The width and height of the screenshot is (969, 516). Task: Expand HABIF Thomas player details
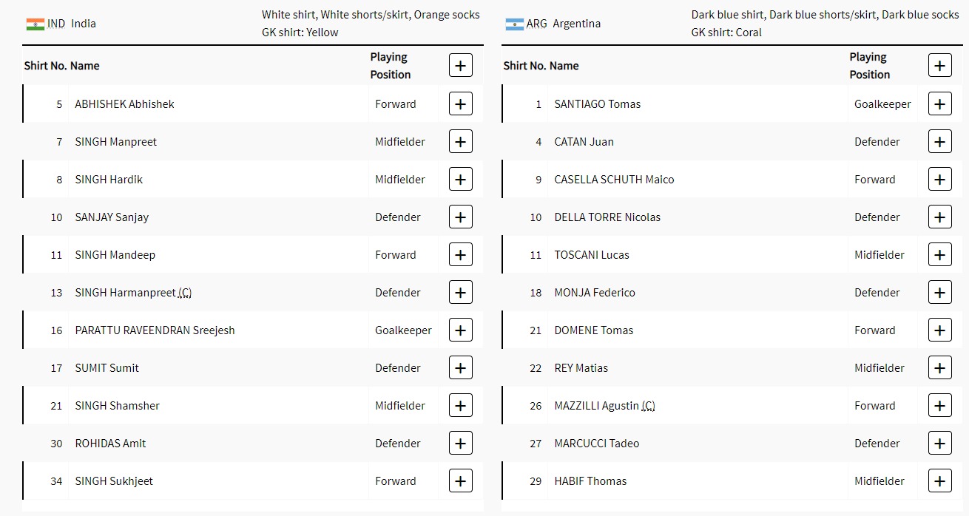(x=939, y=481)
